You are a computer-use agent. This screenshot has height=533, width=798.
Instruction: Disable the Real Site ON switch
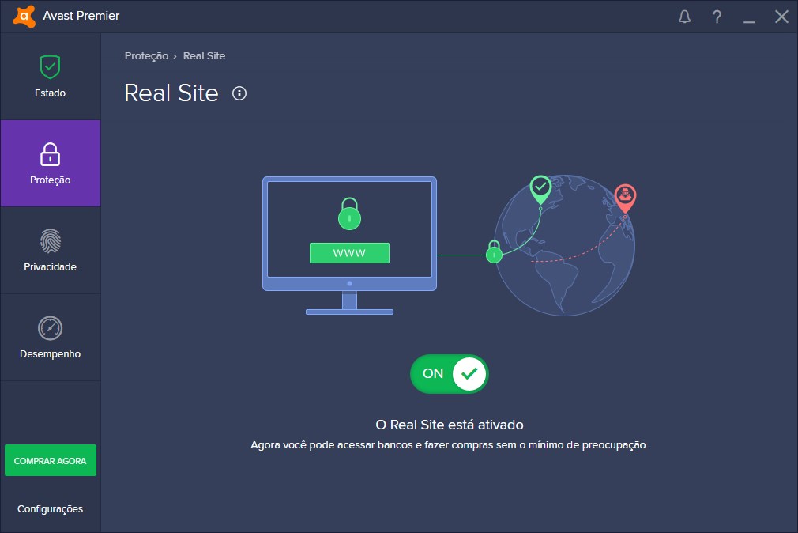click(x=449, y=374)
